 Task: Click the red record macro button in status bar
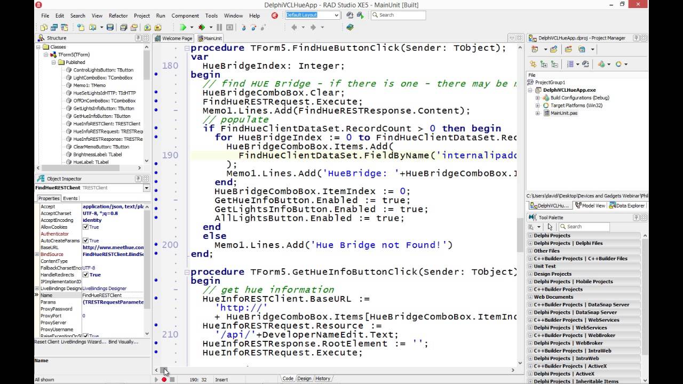coord(164,379)
